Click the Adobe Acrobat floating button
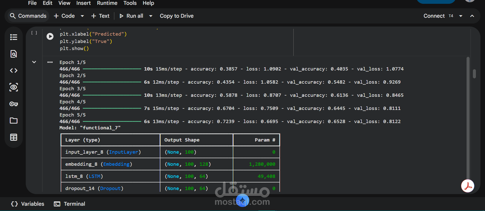Image resolution: width=485 pixels, height=211 pixels. click(x=468, y=186)
